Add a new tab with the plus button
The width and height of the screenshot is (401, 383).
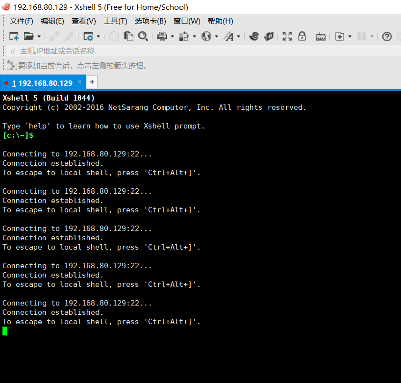pos(92,82)
